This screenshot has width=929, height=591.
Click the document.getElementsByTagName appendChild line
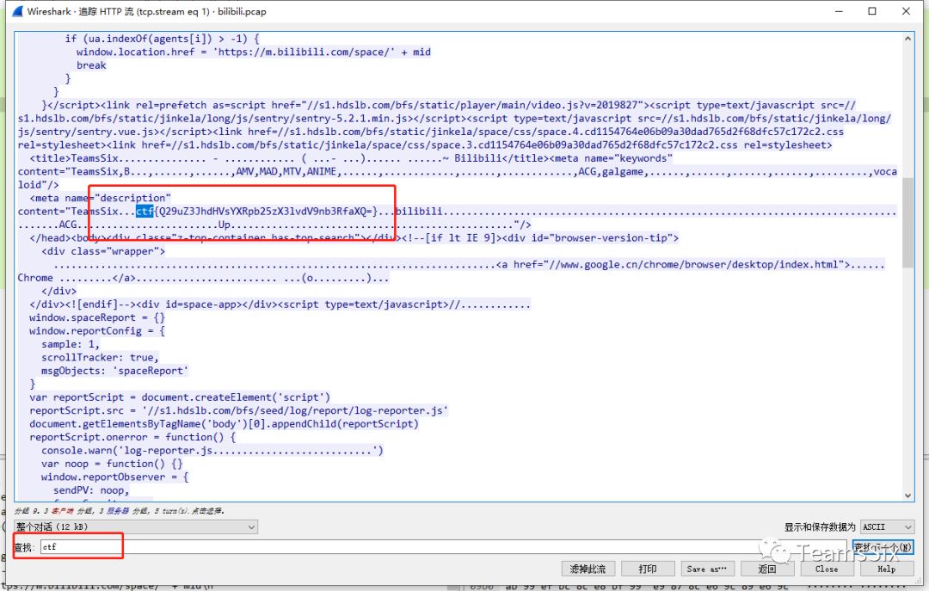click(x=224, y=424)
